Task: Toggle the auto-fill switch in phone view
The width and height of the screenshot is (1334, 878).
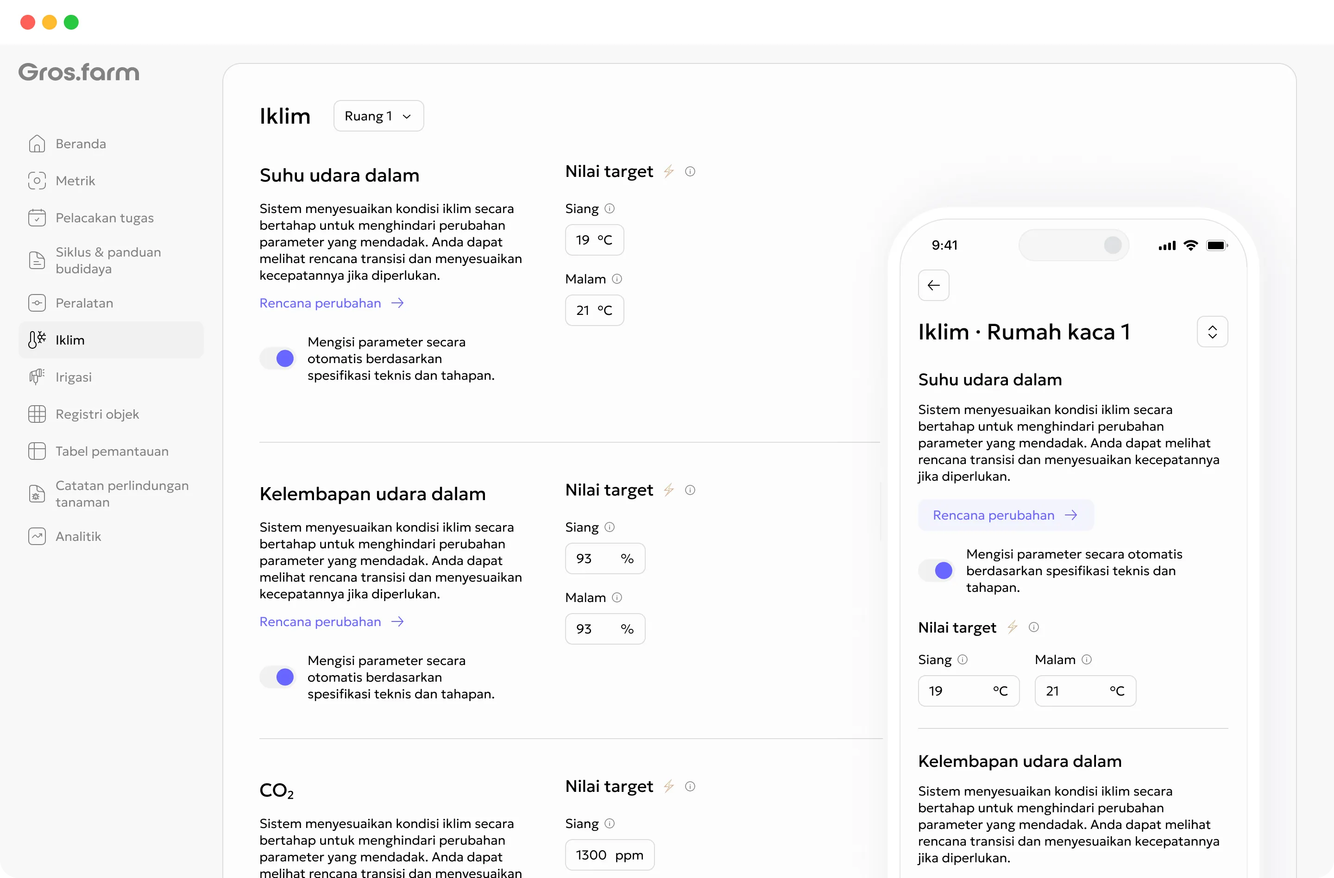Action: point(936,571)
